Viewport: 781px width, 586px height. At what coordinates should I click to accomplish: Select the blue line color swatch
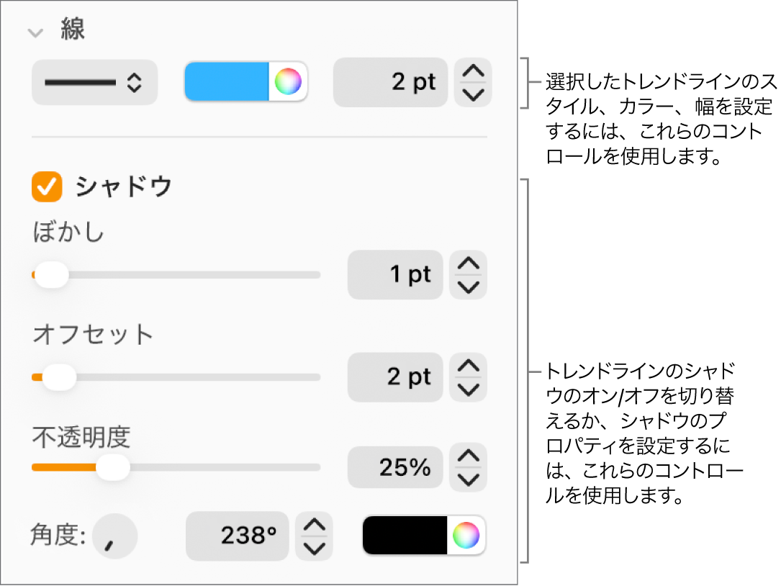coord(227,81)
